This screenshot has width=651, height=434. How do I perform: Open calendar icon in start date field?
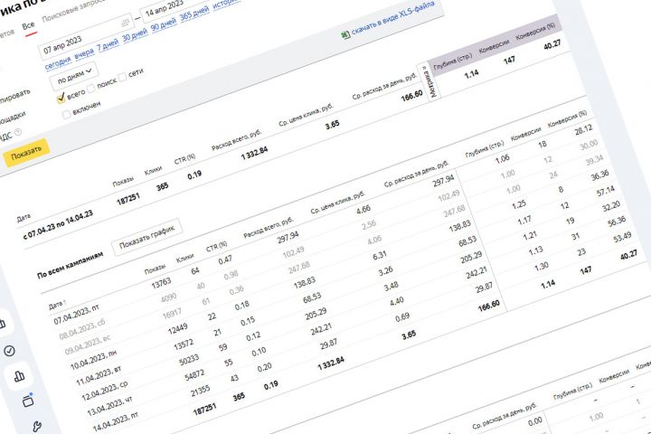[125, 23]
